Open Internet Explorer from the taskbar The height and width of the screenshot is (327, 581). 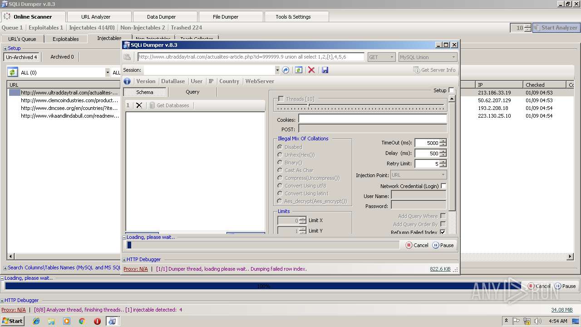coord(36,321)
